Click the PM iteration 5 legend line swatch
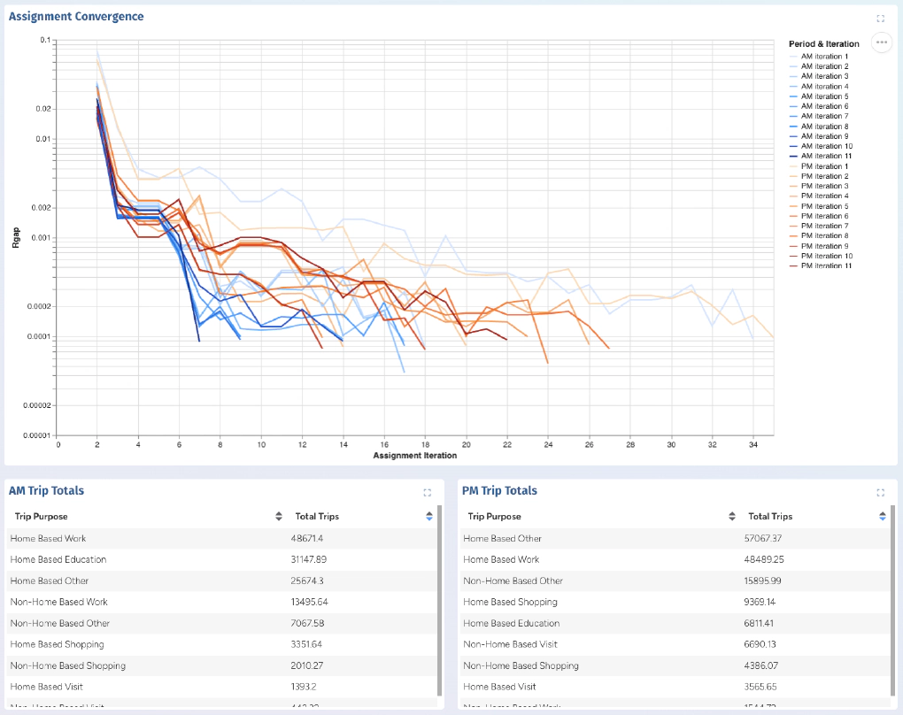The image size is (903, 715). coord(793,206)
